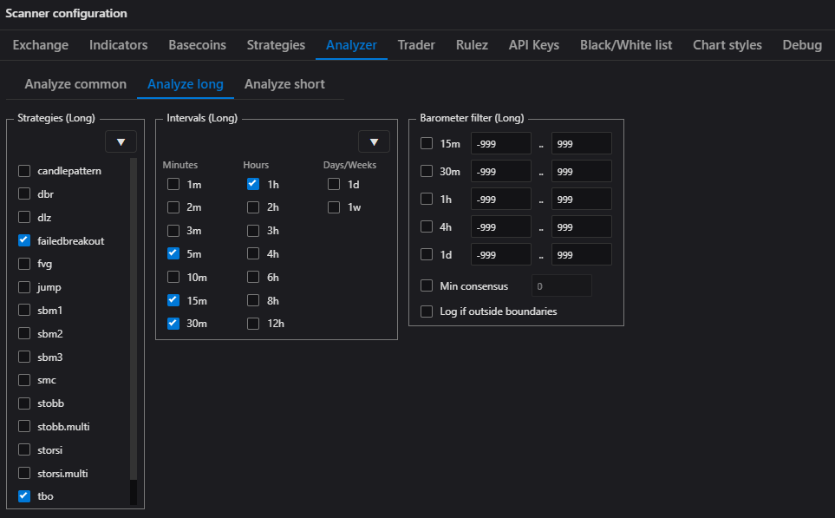Enable the 30m barometer filter checkbox
Viewport: 835px width, 518px height.
(x=427, y=171)
